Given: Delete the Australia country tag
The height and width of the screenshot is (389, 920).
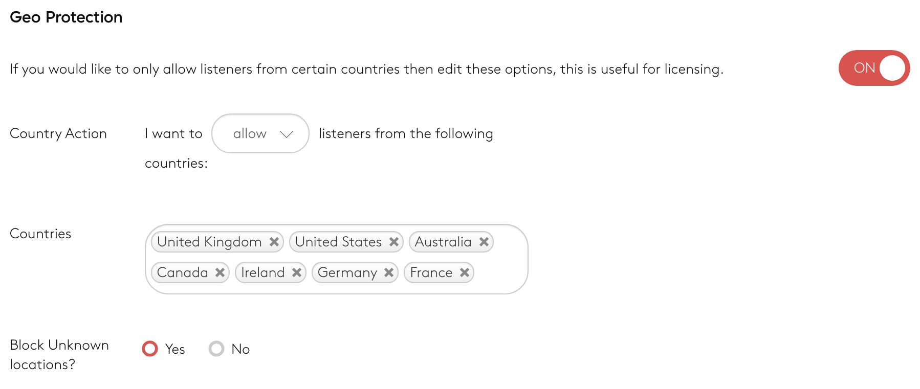Looking at the screenshot, I should tap(484, 242).
